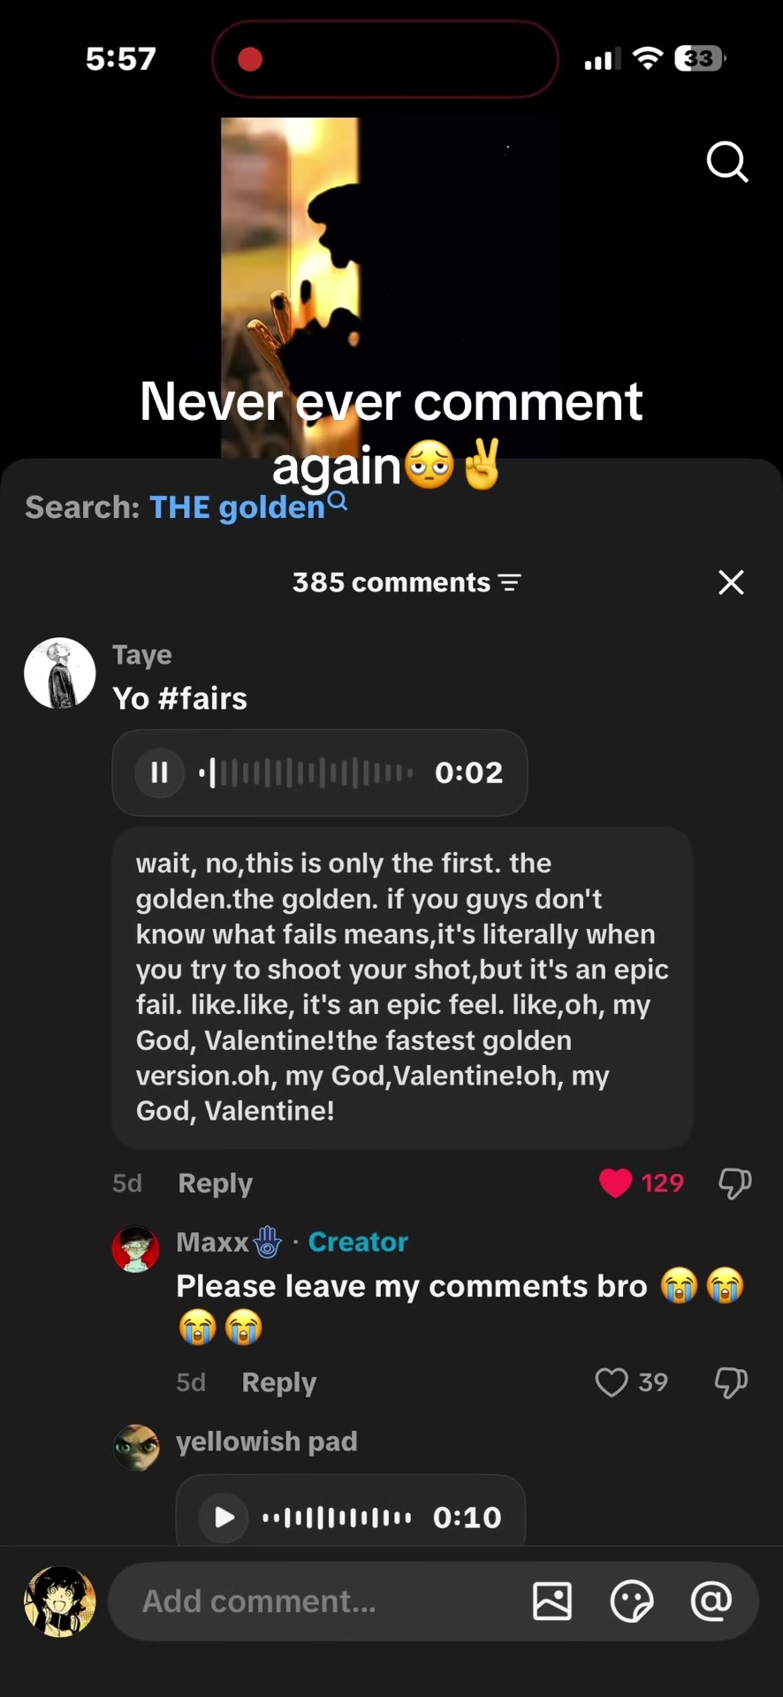The image size is (783, 1697).
Task: Reply to Maxx's creator comment
Action: point(278,1382)
